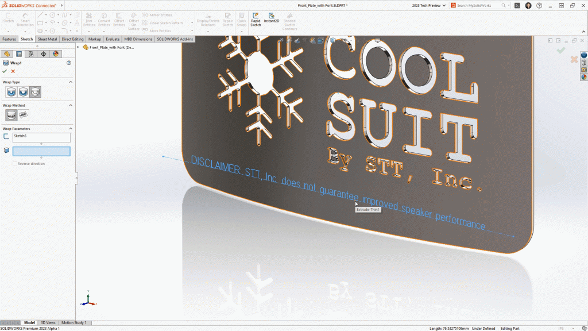Open the user profile avatar
The width and height of the screenshot is (588, 331).
tap(528, 6)
